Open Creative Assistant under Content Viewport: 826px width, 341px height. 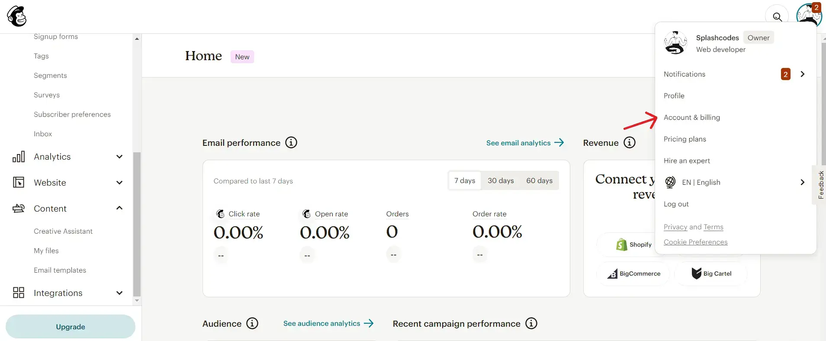(x=63, y=231)
